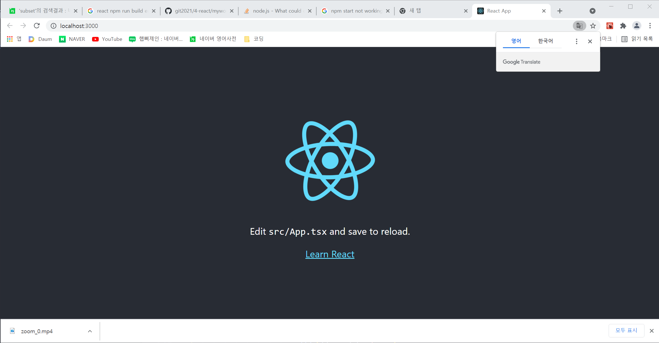
Task: Open the Chrome profile avatar
Action: (637, 26)
